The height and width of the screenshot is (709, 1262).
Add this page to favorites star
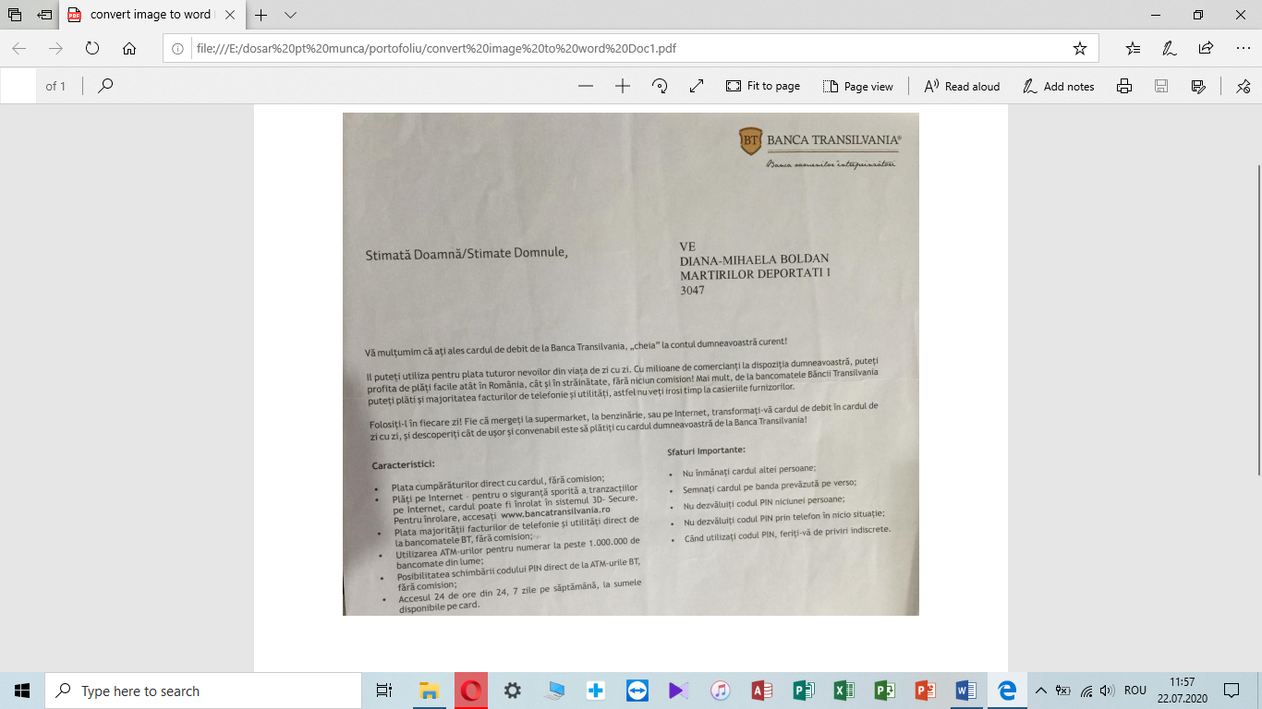(x=1079, y=48)
